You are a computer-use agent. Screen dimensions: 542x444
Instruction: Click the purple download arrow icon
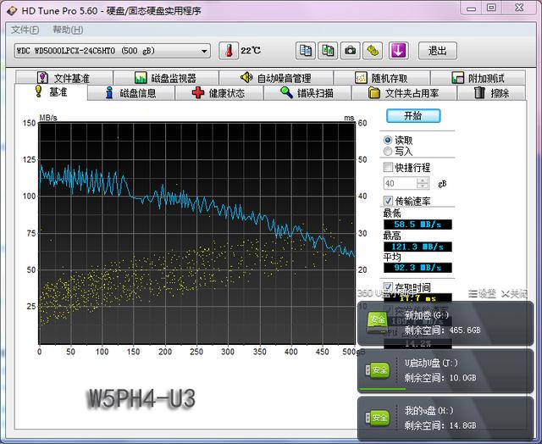click(399, 51)
